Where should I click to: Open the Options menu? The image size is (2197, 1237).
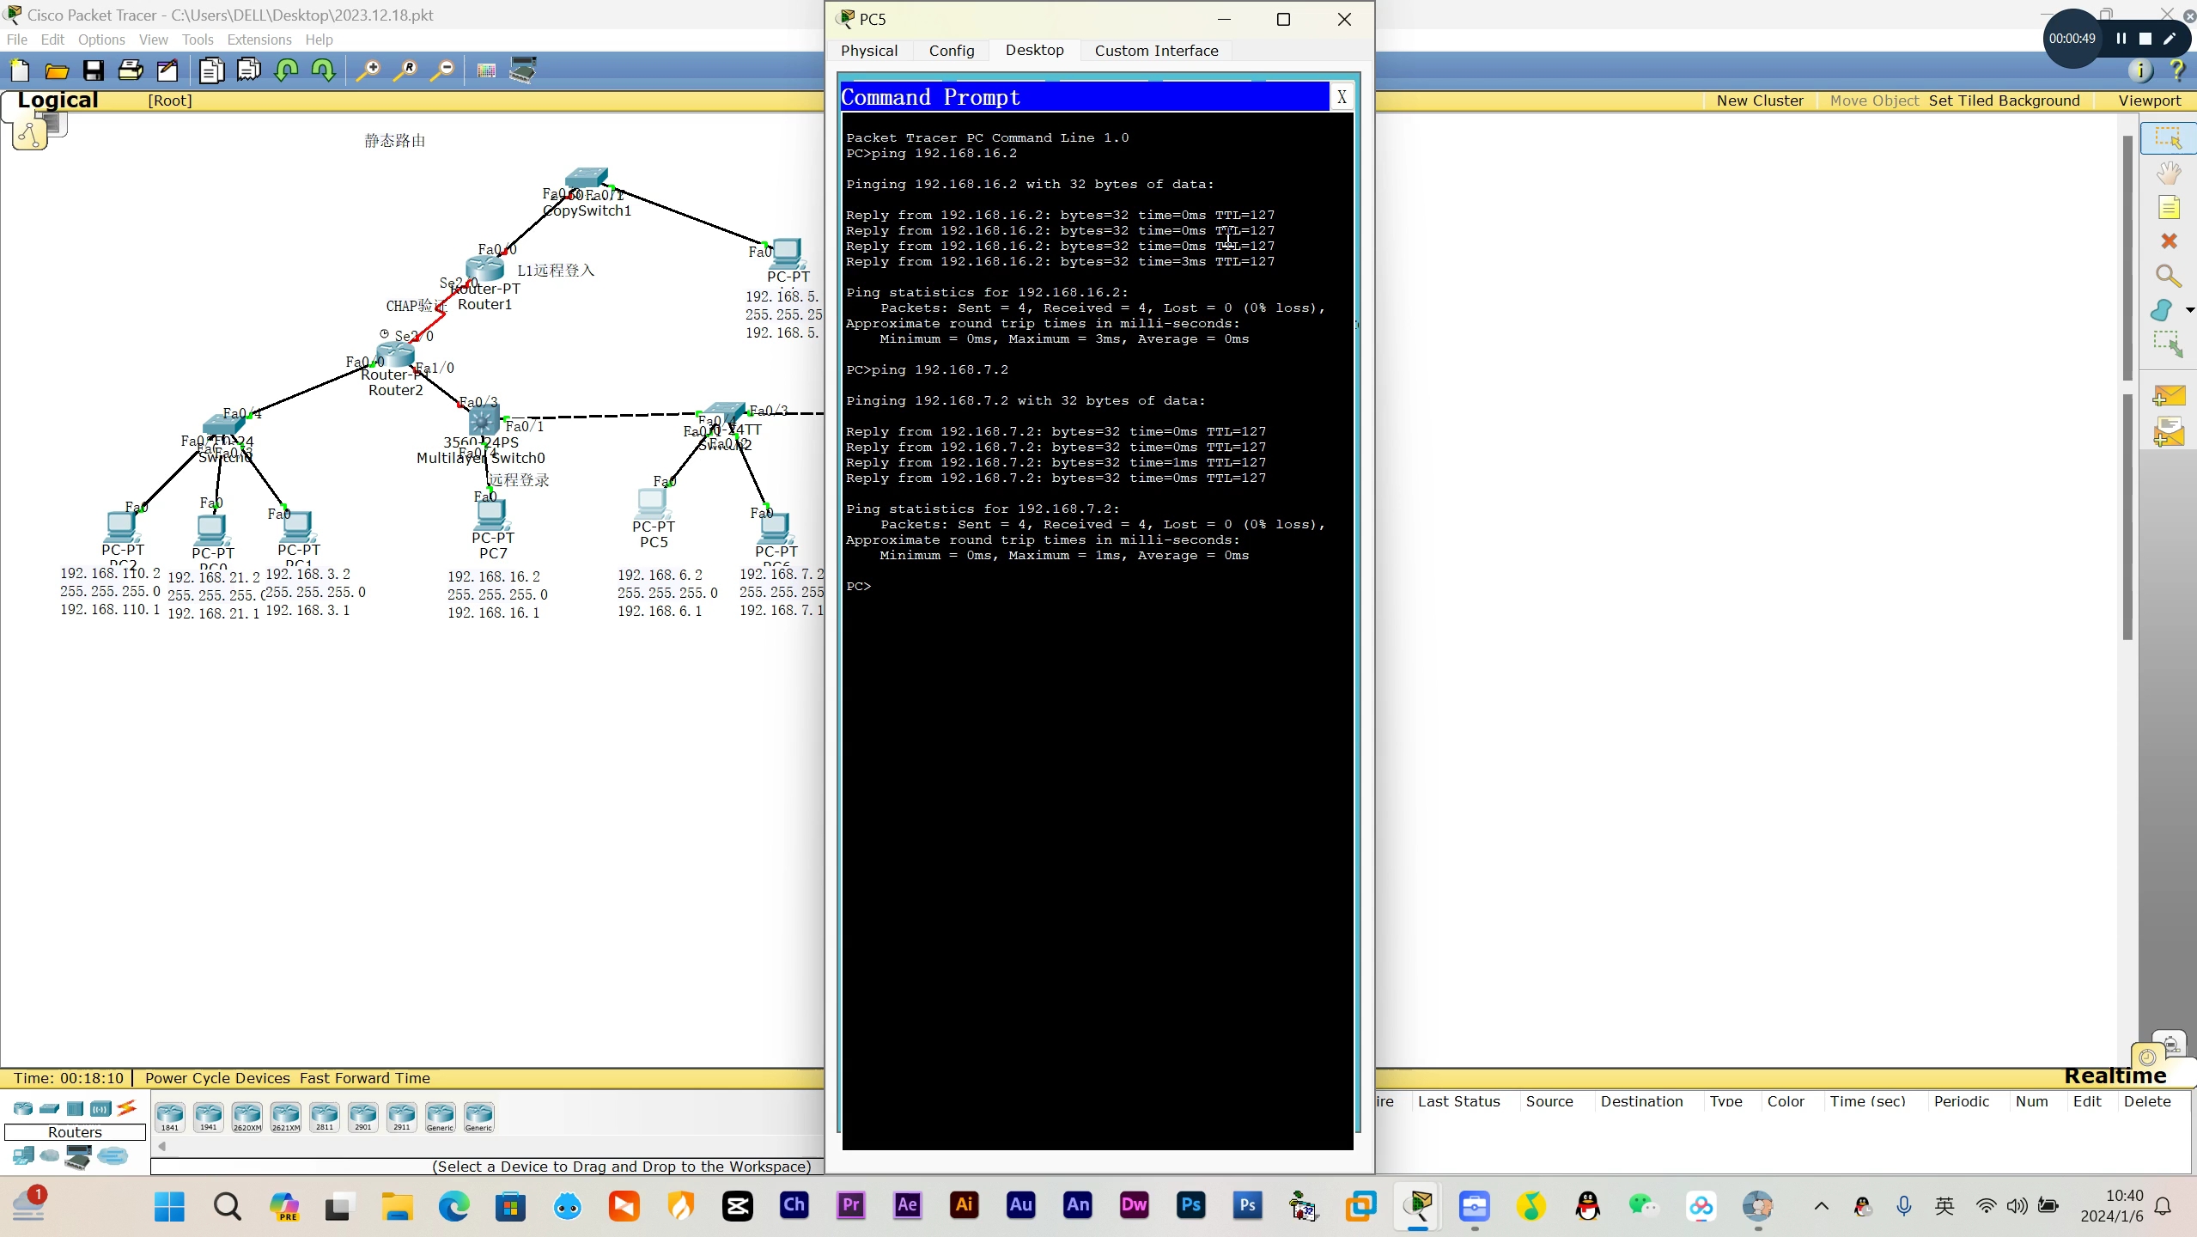[101, 40]
